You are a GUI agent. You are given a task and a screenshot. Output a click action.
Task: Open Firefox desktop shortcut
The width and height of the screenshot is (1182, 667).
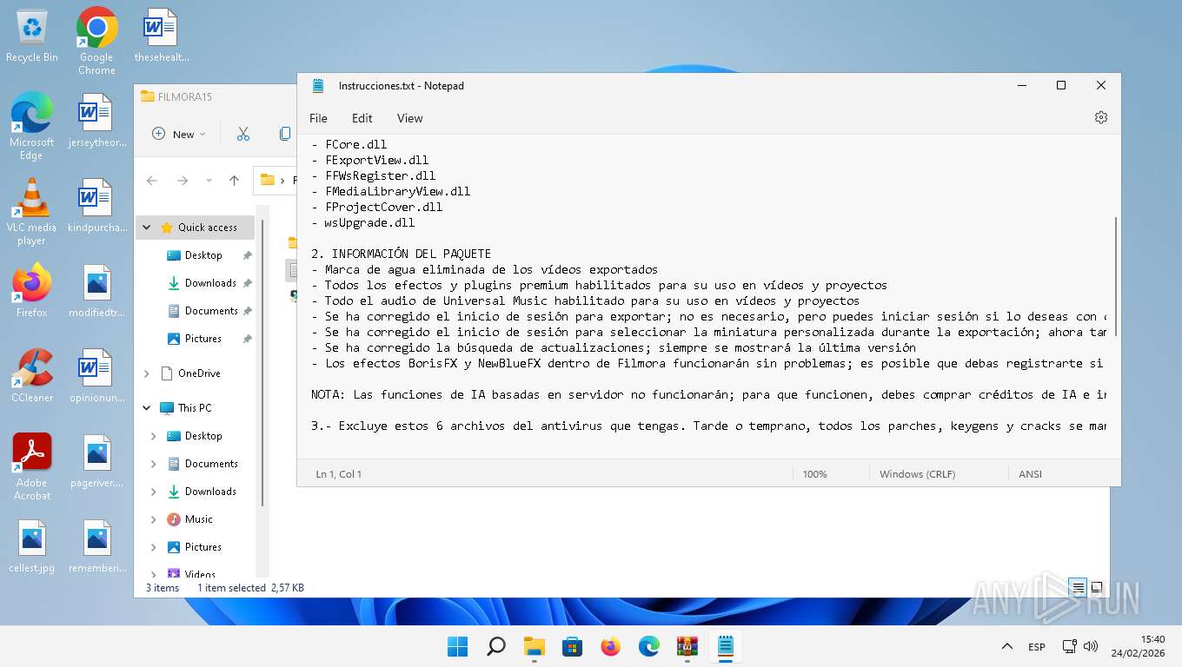pos(31,290)
